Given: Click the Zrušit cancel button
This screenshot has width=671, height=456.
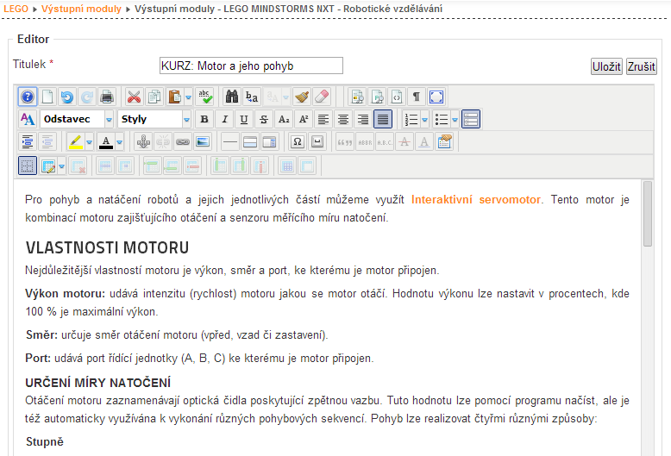Looking at the screenshot, I should (641, 66).
